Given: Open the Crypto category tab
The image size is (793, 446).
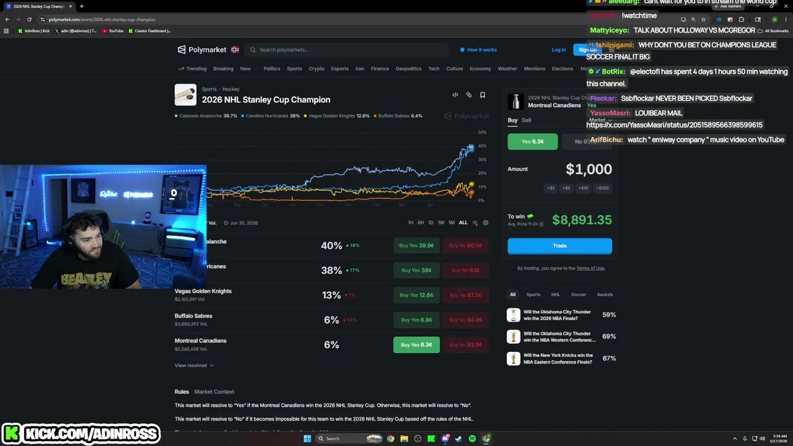Looking at the screenshot, I should pyautogui.click(x=317, y=69).
